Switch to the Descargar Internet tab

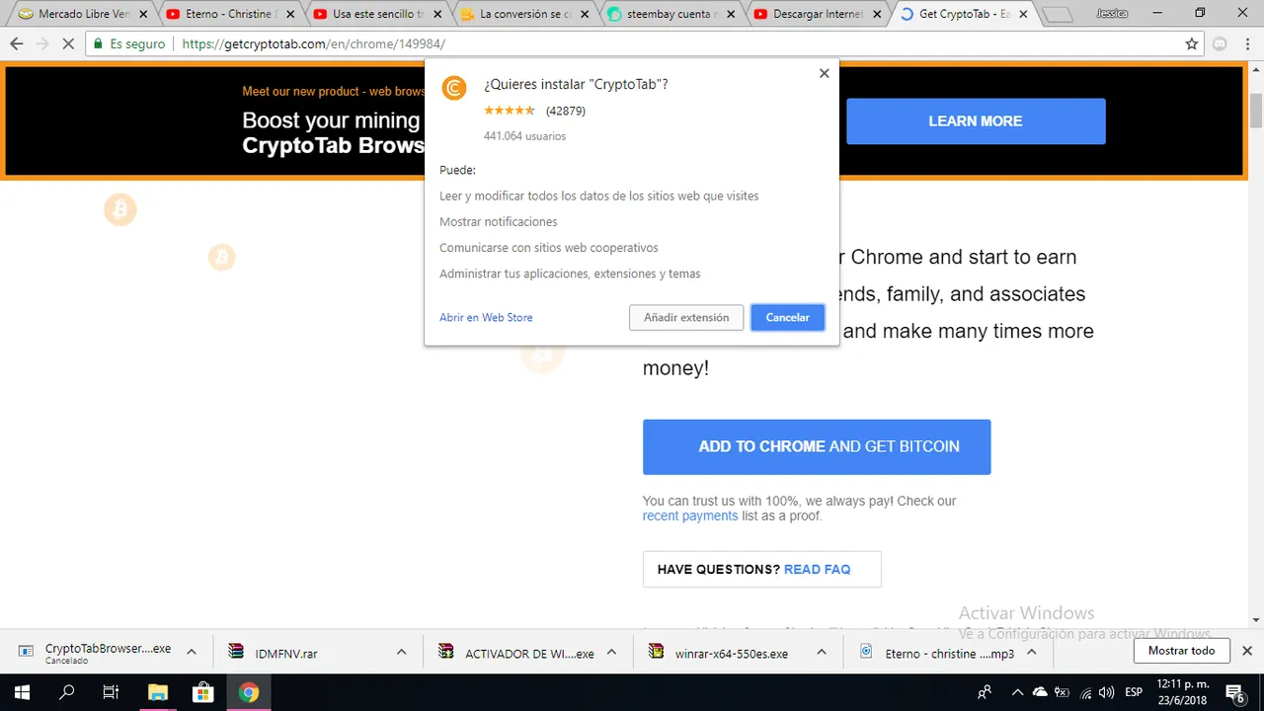coord(815,14)
